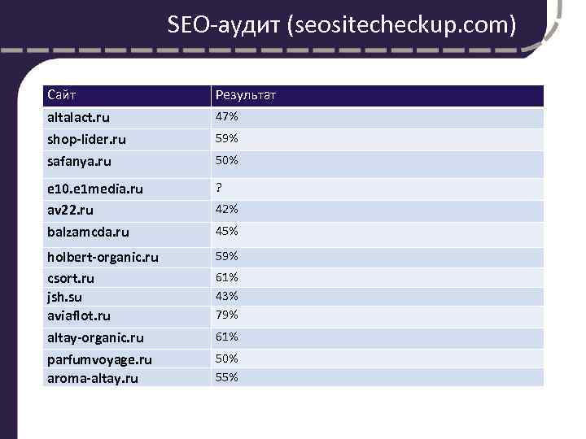Select the balzamcda.ru row label
The width and height of the screenshot is (586, 439).
click(x=88, y=232)
